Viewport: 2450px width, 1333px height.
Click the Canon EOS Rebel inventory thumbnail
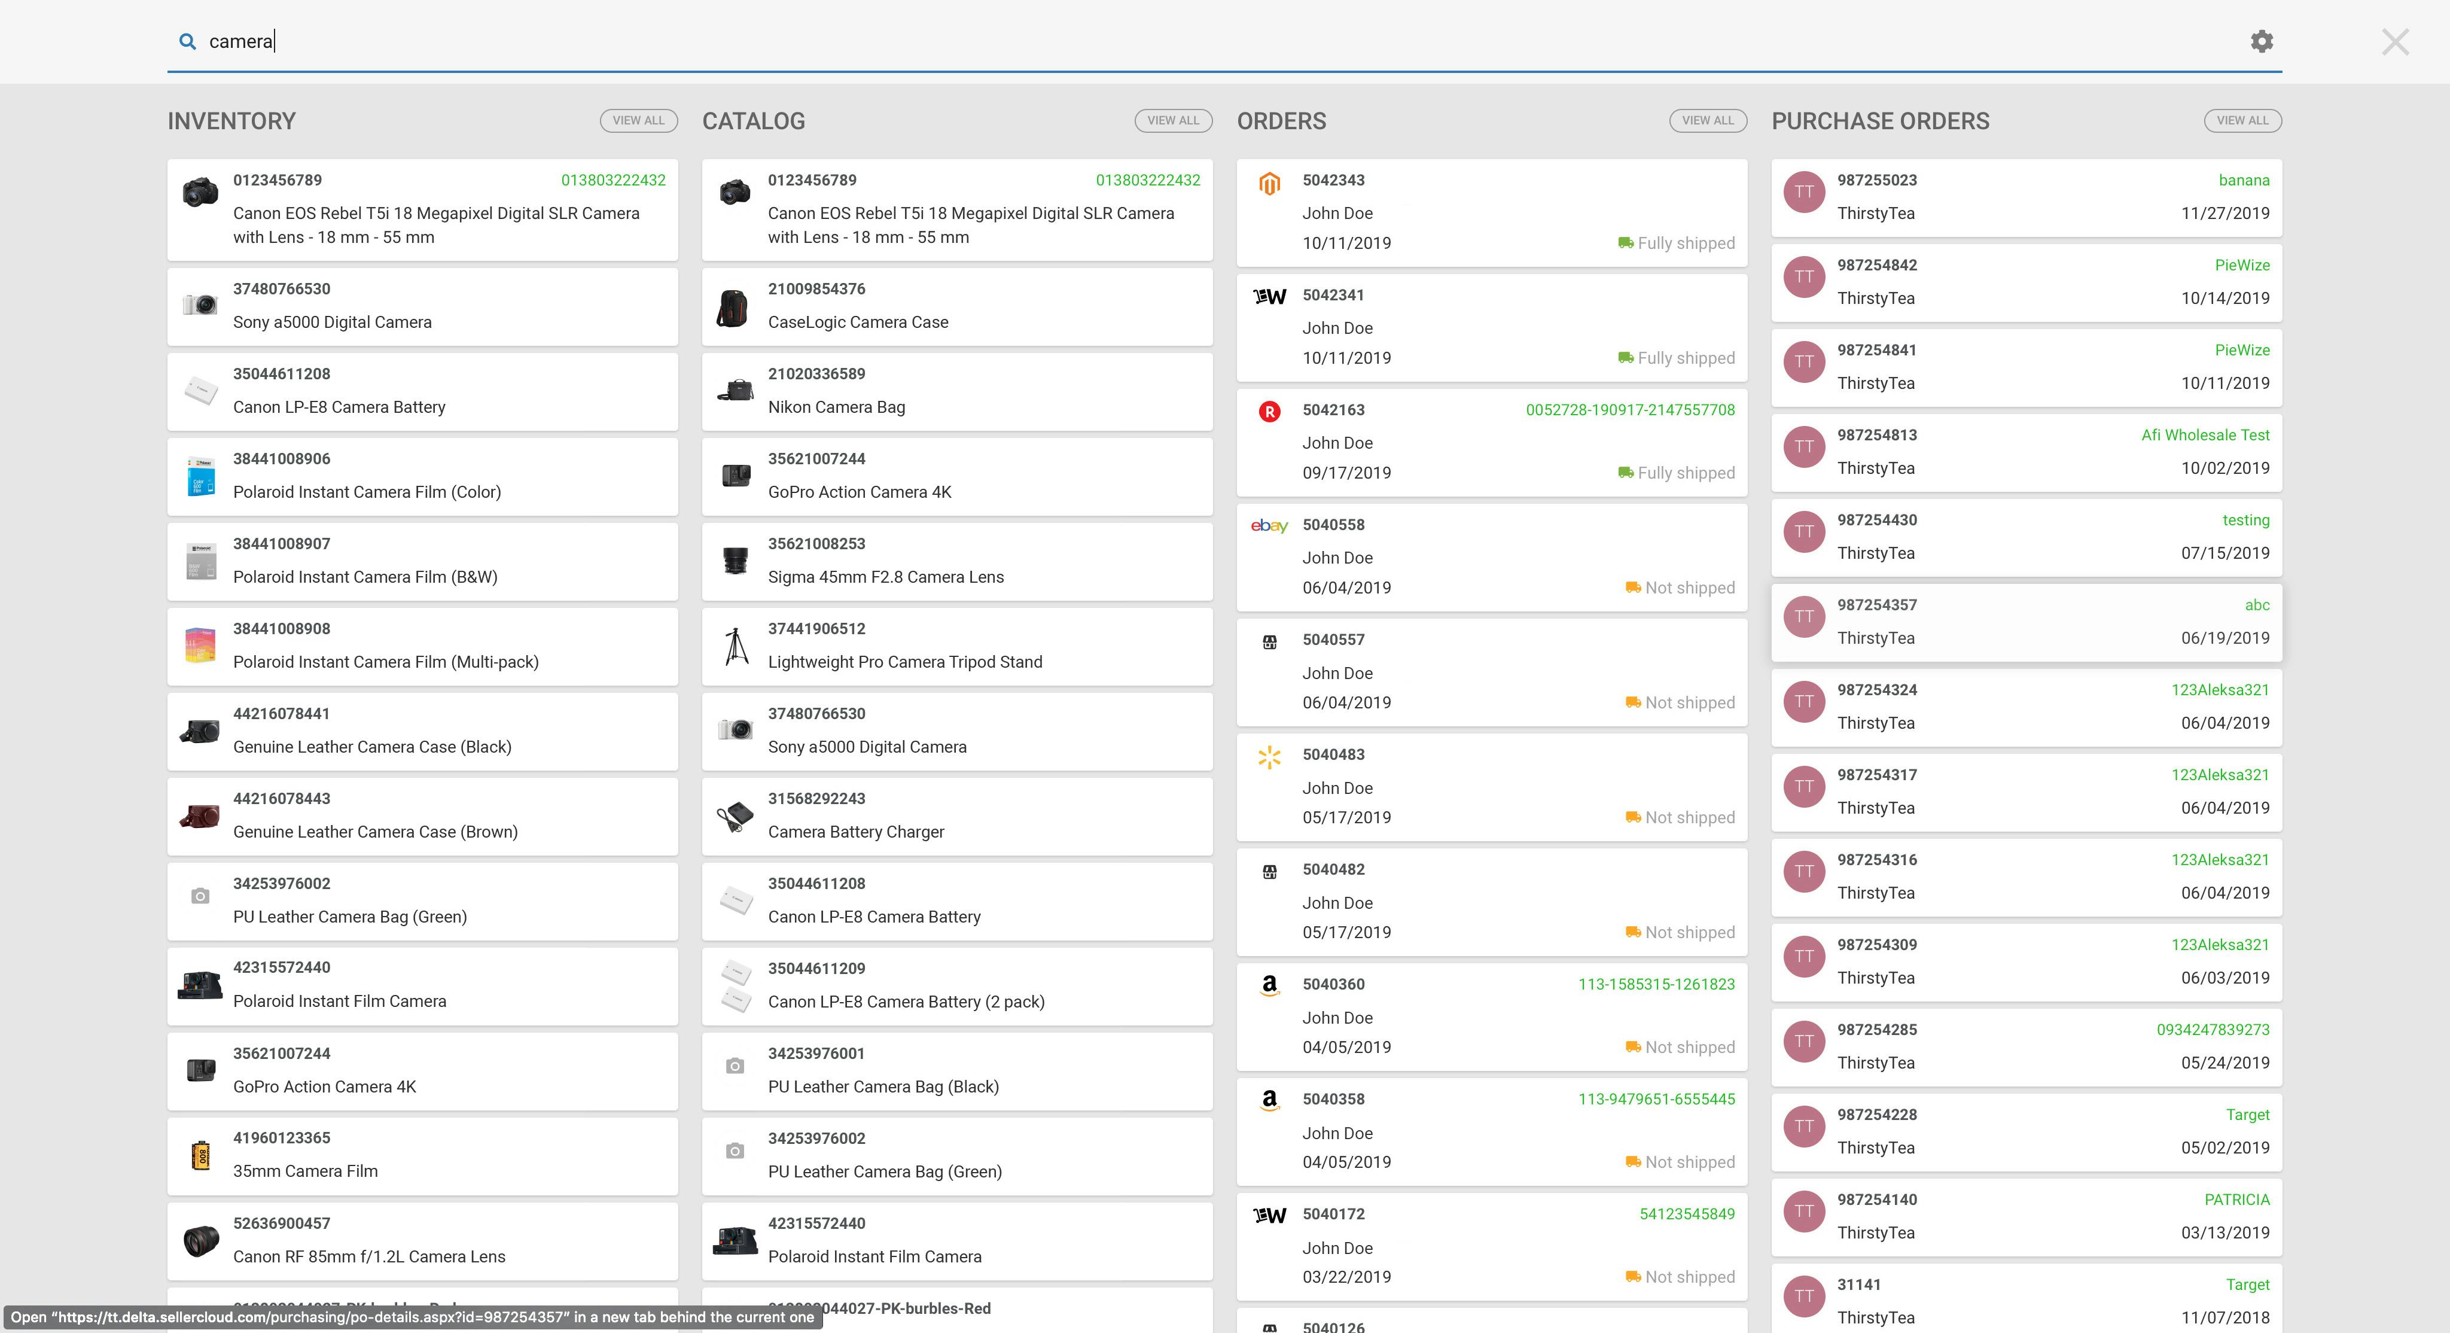(x=200, y=192)
